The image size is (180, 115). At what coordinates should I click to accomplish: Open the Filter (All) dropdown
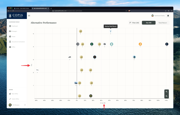coord(134,23)
